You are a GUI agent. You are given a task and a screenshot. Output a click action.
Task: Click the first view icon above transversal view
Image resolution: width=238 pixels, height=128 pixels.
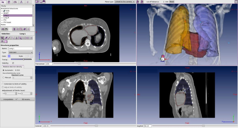(37, 2)
